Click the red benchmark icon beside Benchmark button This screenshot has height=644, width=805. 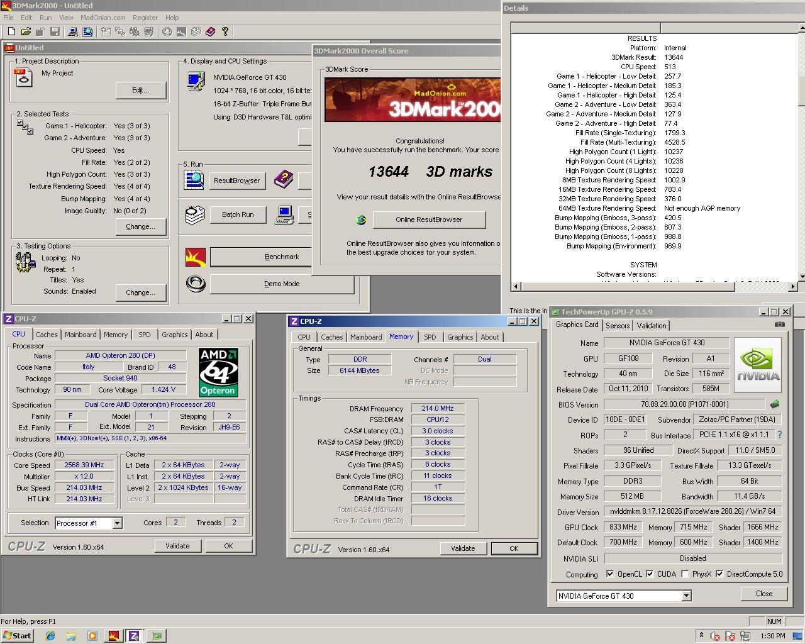click(196, 257)
